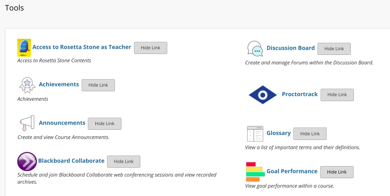Click the Blackboard Collaborate purple icon

coord(27,161)
